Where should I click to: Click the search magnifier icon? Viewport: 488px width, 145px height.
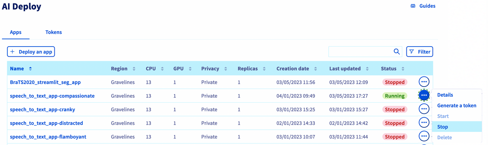click(396, 52)
